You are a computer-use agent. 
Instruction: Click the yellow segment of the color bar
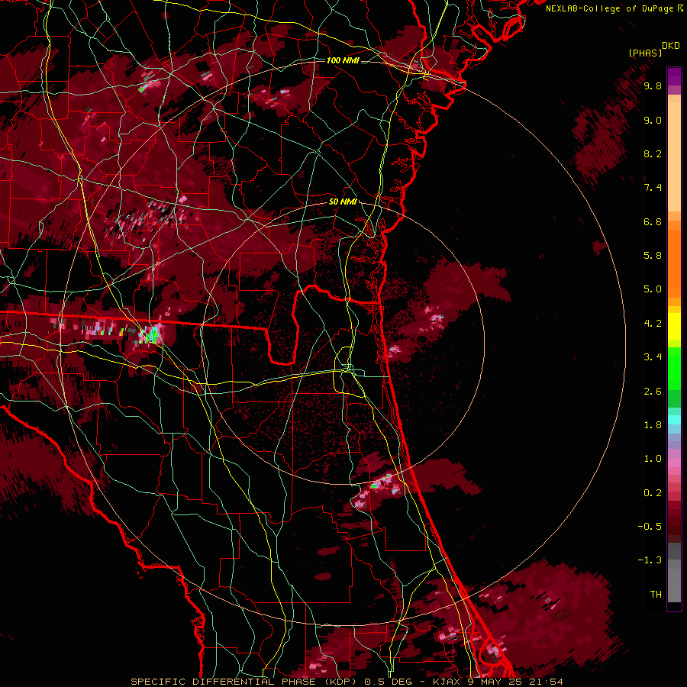click(674, 327)
